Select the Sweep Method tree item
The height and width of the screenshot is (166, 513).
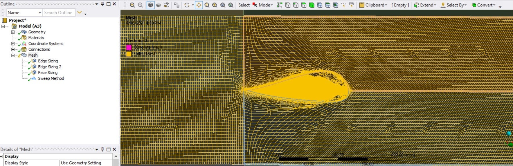[51, 78]
